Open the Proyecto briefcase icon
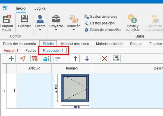This screenshot has height=116, width=163. point(56,19)
